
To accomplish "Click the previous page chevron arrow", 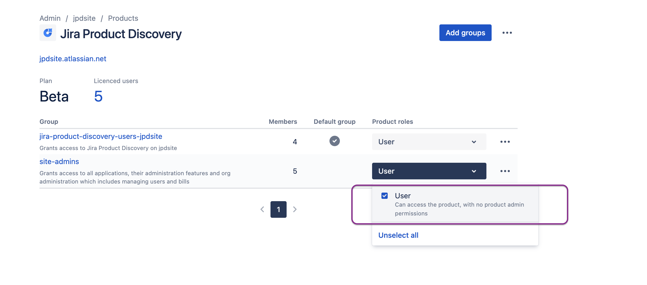I will click(x=262, y=209).
